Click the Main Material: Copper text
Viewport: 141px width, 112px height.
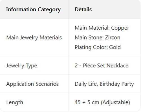pos(102,28)
